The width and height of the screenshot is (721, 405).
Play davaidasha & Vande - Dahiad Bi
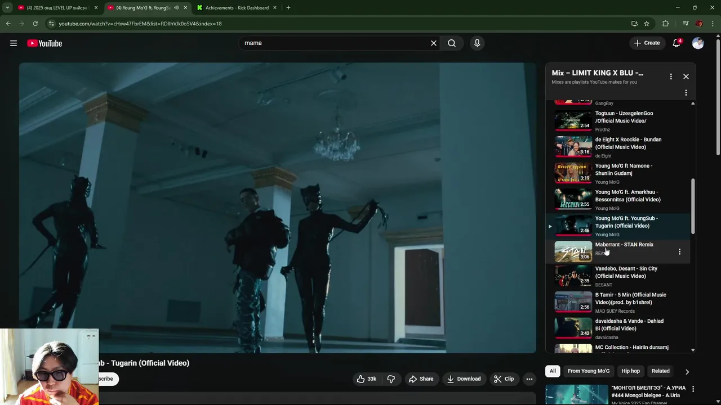point(618,328)
